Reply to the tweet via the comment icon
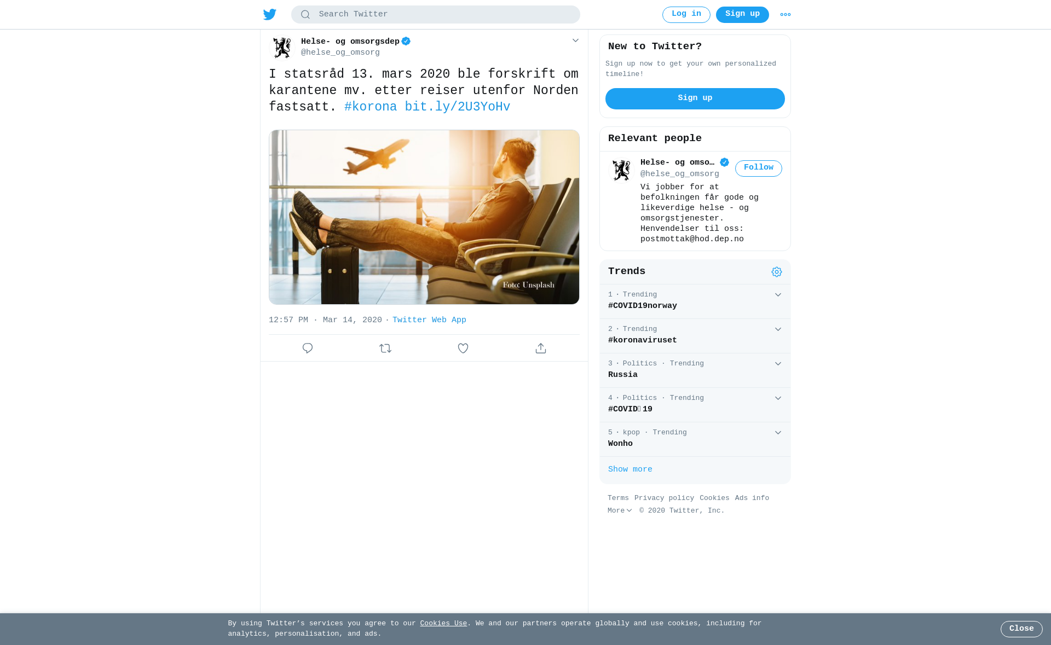This screenshot has height=645, width=1051. pyautogui.click(x=308, y=348)
